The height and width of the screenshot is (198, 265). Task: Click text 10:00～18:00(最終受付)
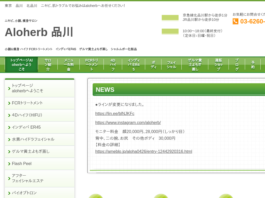[x=202, y=31]
